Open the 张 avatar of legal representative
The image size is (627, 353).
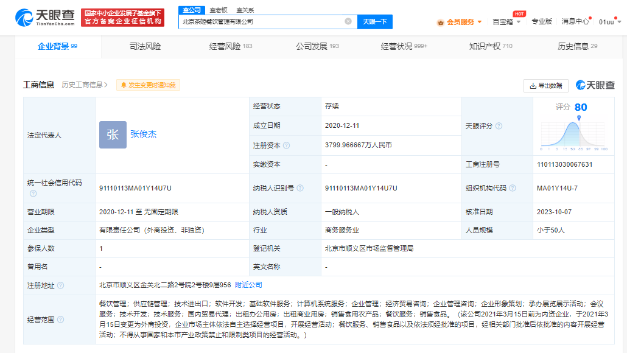click(113, 135)
